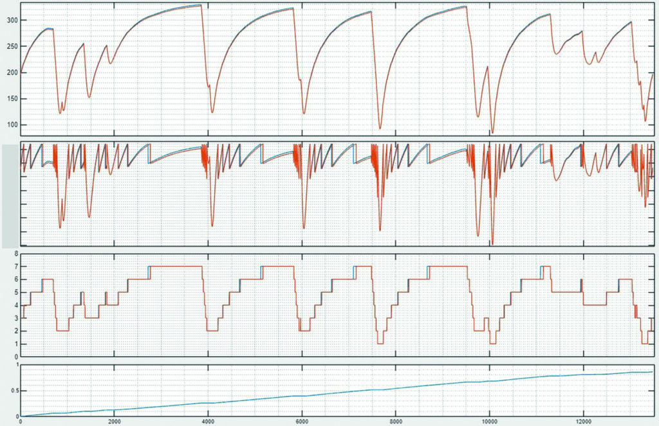Click the 100 tick label on top plot
This screenshot has height=426, width=659.
[x=12, y=125]
